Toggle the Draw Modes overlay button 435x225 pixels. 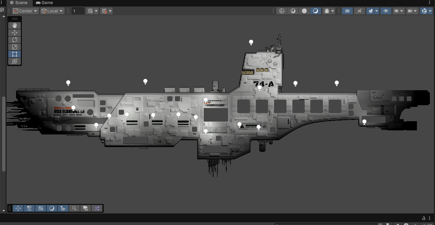[52, 208]
